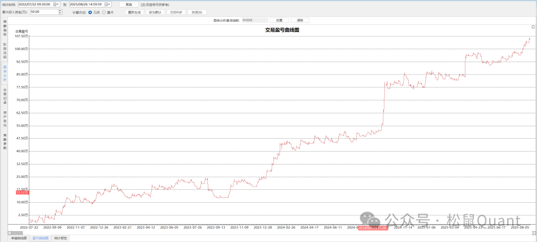Open the start date calendar picker icon

pyautogui.click(x=55, y=4)
